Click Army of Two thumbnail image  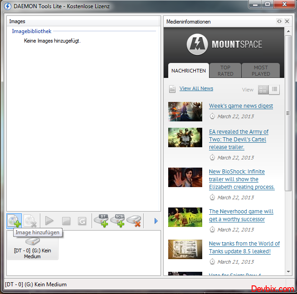[x=185, y=137]
